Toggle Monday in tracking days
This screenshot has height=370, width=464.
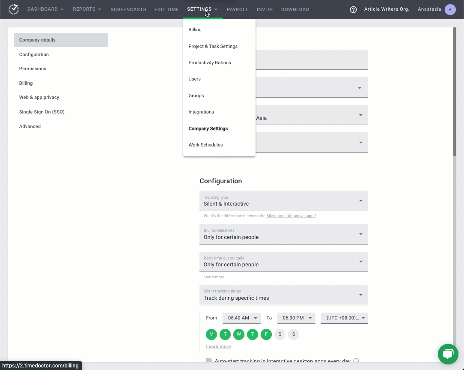211,334
